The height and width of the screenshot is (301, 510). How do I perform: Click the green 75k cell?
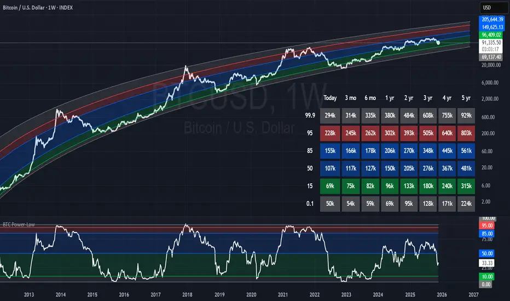(x=351, y=186)
